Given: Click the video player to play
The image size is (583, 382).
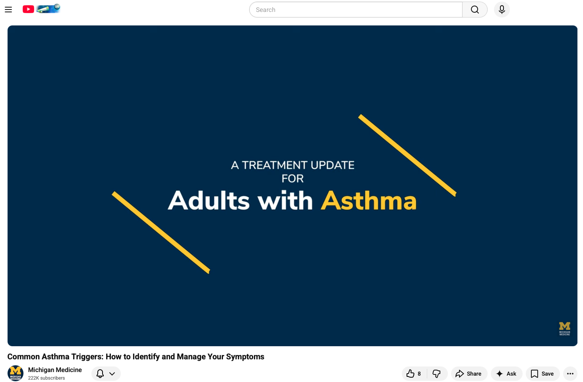Looking at the screenshot, I should 292,186.
